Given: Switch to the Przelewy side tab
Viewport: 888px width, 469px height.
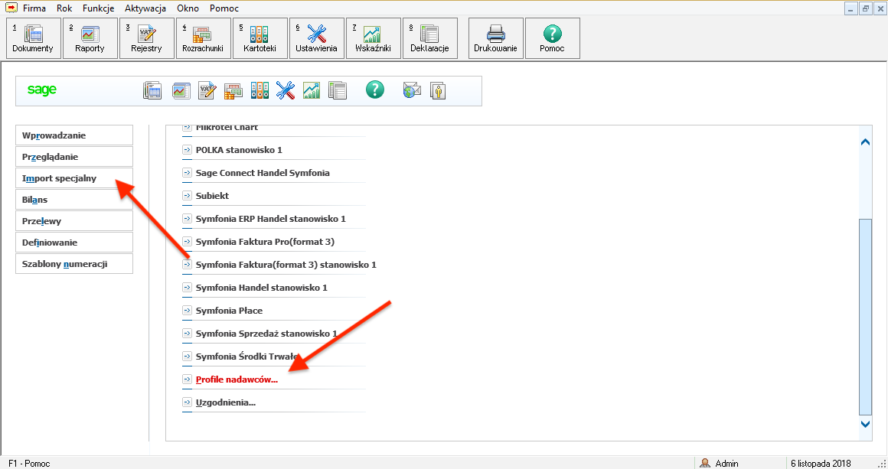Looking at the screenshot, I should pos(74,221).
